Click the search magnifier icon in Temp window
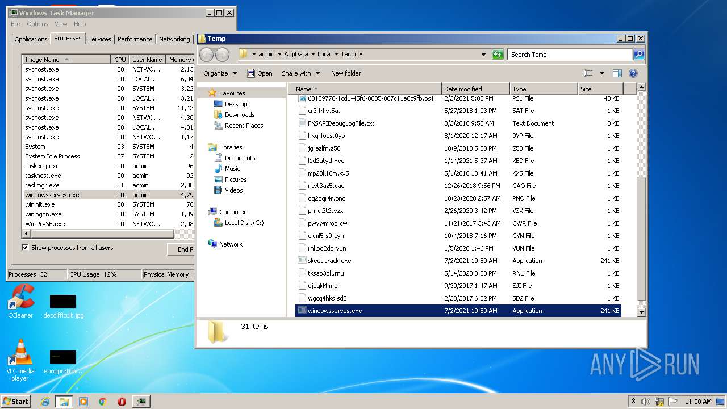 click(x=639, y=55)
